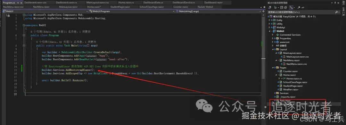Select Counter.razor in the Pages folder
Viewport: 346px width, 125px height.
coord(290,71)
